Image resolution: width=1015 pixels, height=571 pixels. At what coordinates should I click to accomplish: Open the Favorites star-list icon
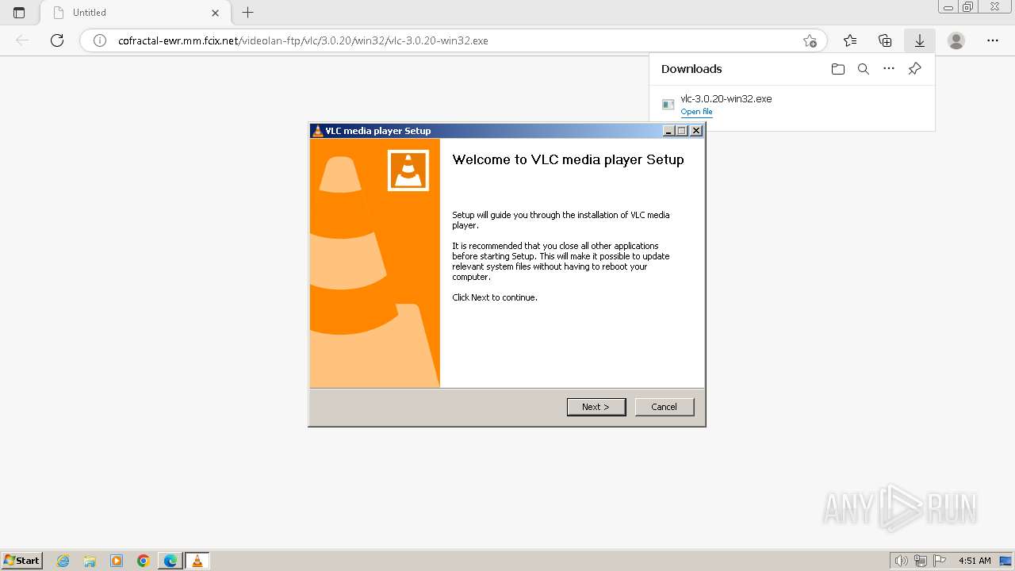click(x=850, y=40)
